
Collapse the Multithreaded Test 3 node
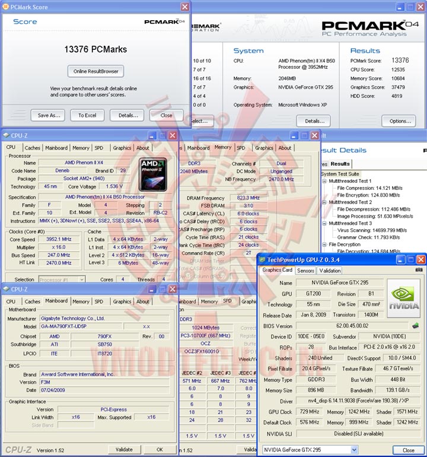(324, 223)
